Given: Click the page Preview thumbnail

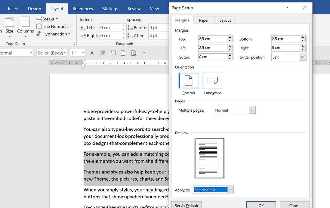Looking at the screenshot, I should click(x=210, y=158).
